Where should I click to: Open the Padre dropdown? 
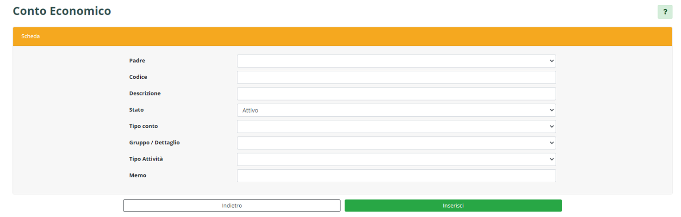click(x=396, y=61)
